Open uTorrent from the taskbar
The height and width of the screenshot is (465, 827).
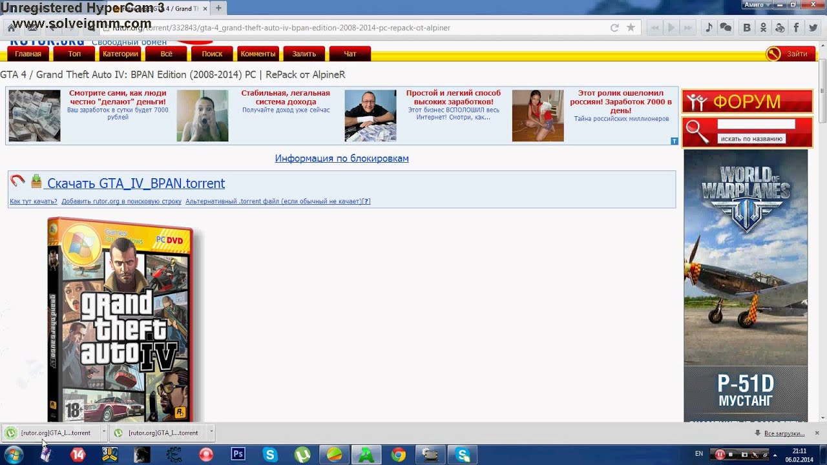(302, 454)
